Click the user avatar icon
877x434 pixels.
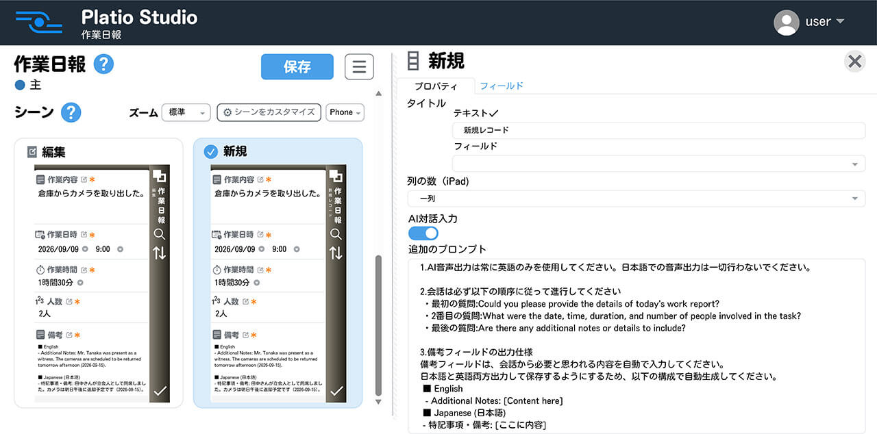(x=787, y=22)
